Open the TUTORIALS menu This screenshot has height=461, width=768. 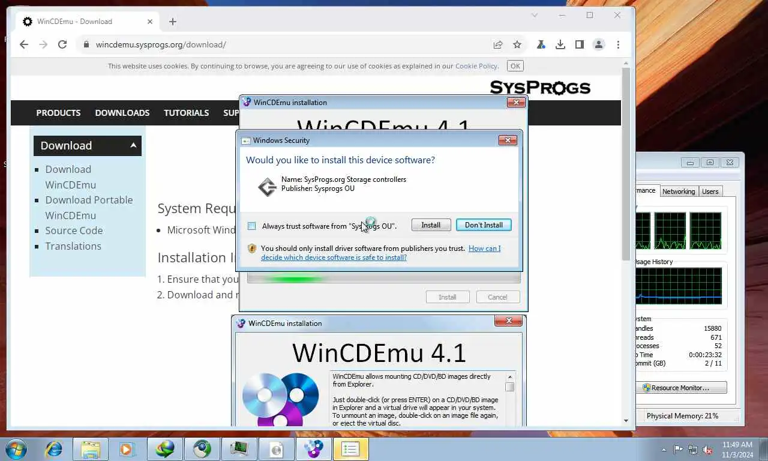(187, 113)
